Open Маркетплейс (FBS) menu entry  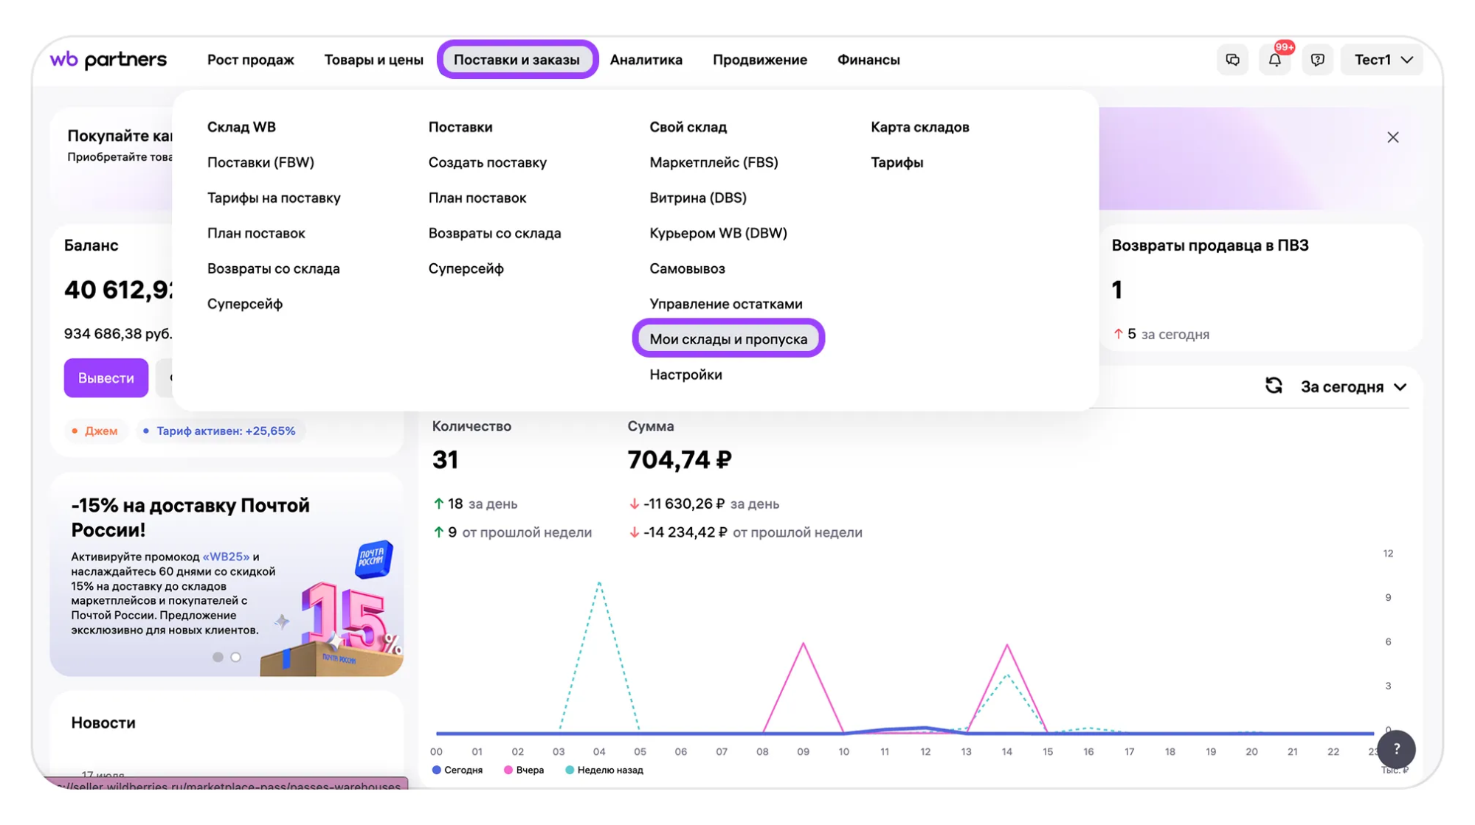pos(714,162)
